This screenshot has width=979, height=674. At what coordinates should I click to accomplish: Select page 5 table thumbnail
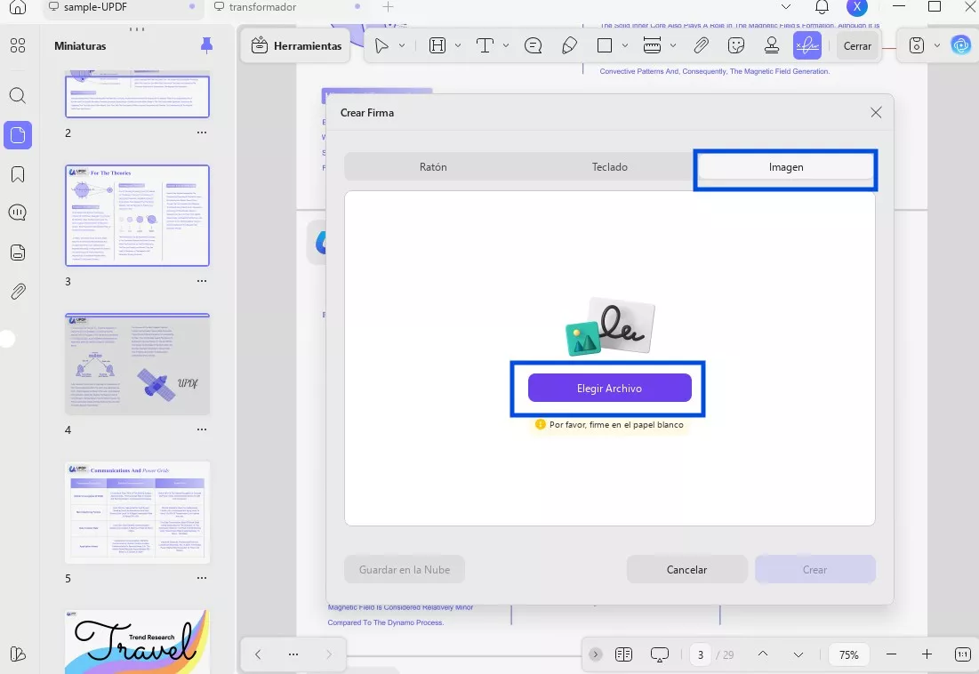(x=137, y=512)
